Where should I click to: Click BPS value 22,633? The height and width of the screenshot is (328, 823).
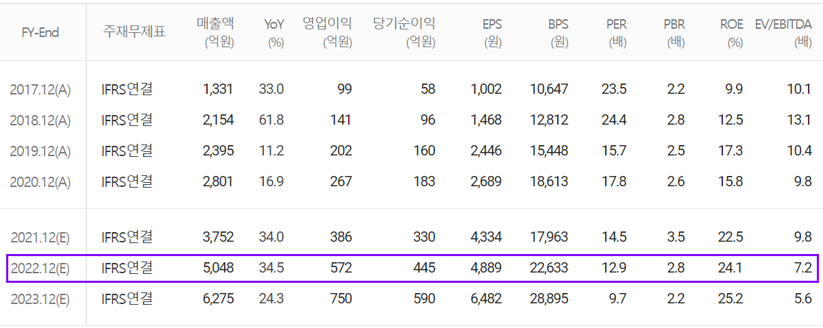click(549, 268)
